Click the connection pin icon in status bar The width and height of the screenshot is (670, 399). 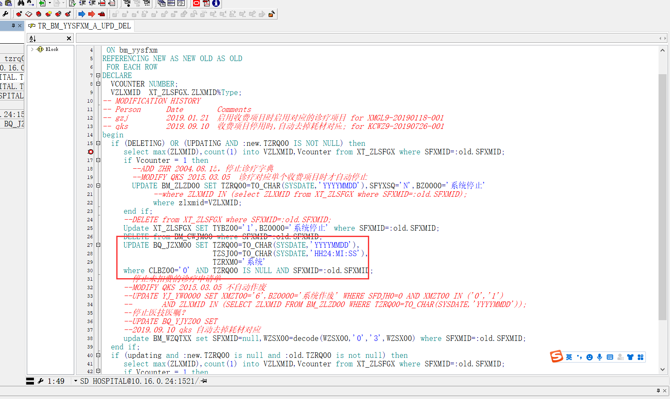click(x=204, y=381)
